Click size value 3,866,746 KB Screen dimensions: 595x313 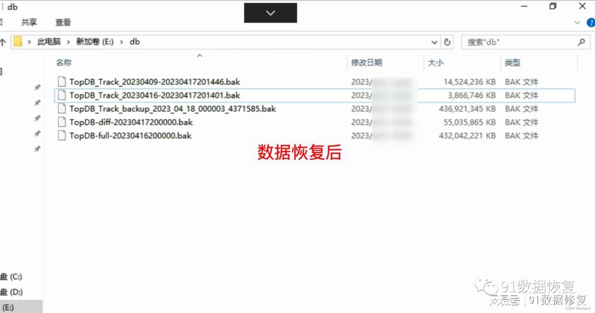[x=472, y=95]
